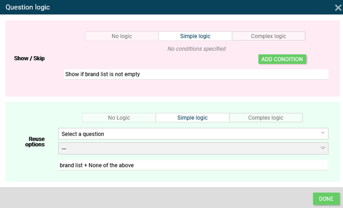The width and height of the screenshot is (343, 208).
Task: Click the 'Question logic' dialog title
Action: click(27, 7)
